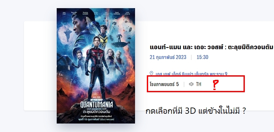Click the Wasp character with wings on poster
This screenshot has width=274, height=132.
tap(104, 36)
